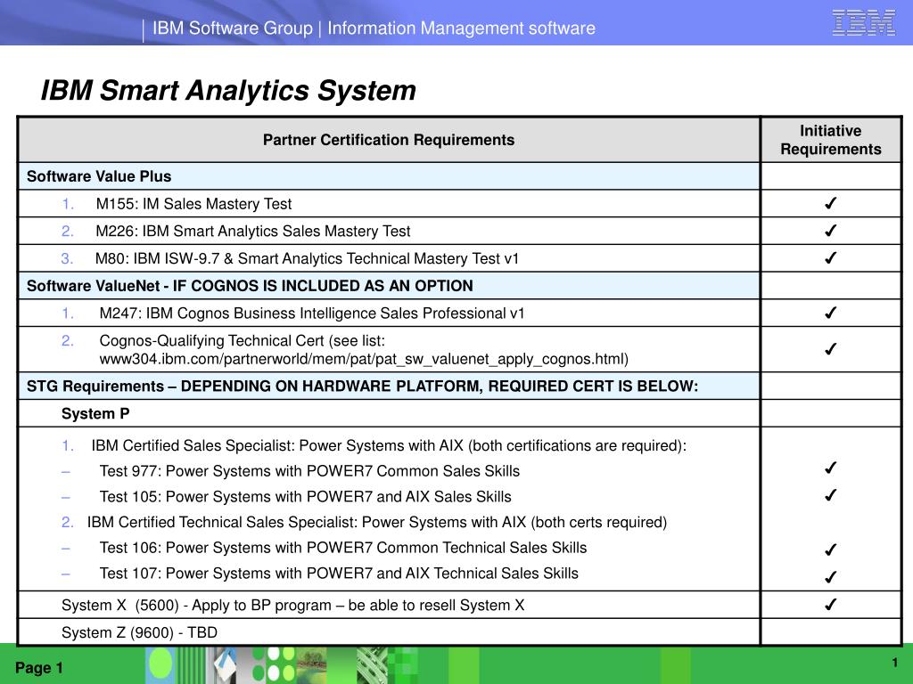Click the checkmark in the System X row
913x684 pixels.
point(830,605)
